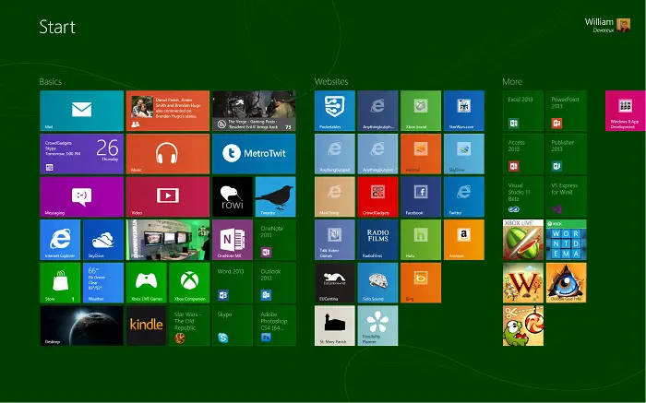Open the Pocketables website tile
Viewport: 646px width, 403px height.
(334, 111)
